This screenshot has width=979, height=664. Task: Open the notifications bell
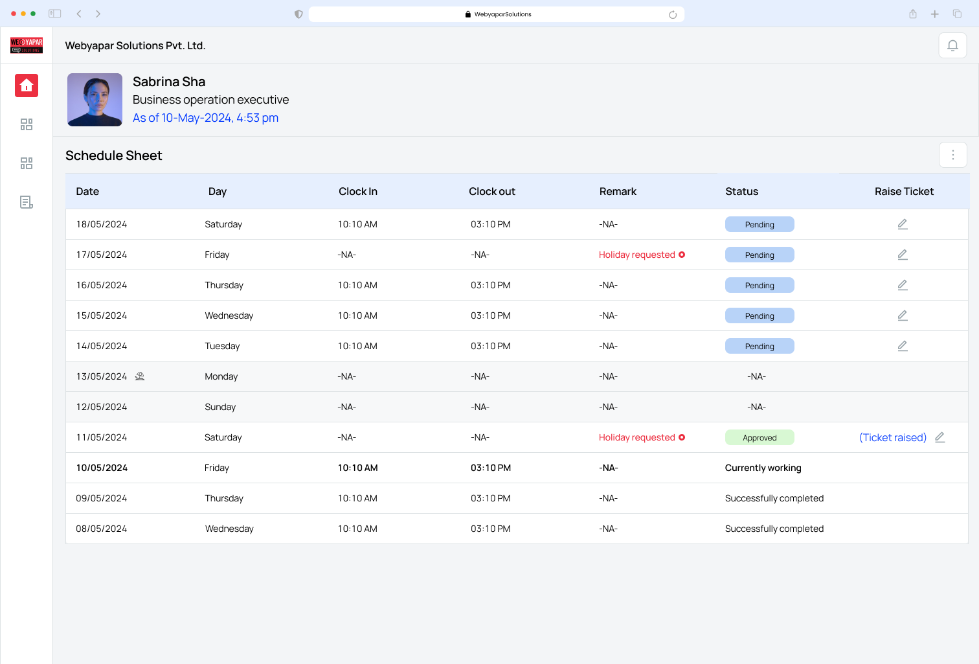952,45
